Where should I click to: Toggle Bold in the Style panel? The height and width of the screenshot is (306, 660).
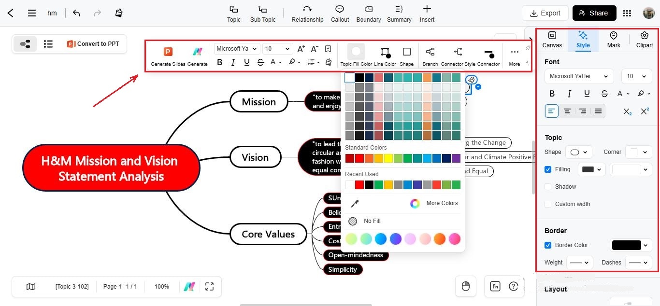point(552,94)
